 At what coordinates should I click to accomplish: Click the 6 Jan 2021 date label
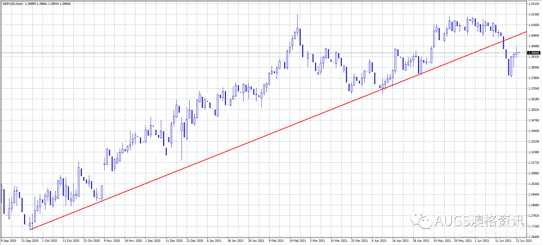pyautogui.click(x=213, y=240)
